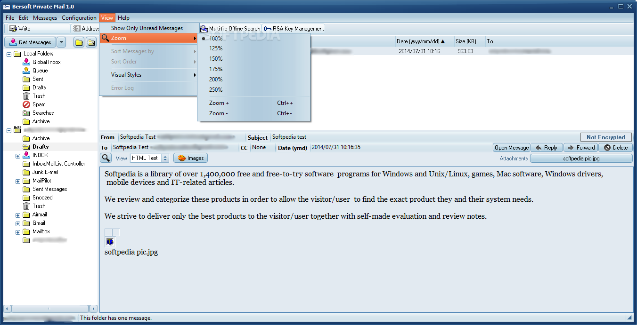Select the IMAP account icon in tree
This screenshot has width=637, height=325.
[x=17, y=129]
